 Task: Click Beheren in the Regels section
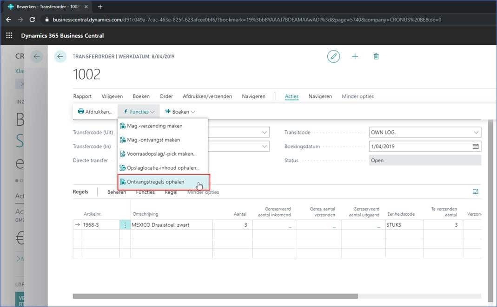117,192
